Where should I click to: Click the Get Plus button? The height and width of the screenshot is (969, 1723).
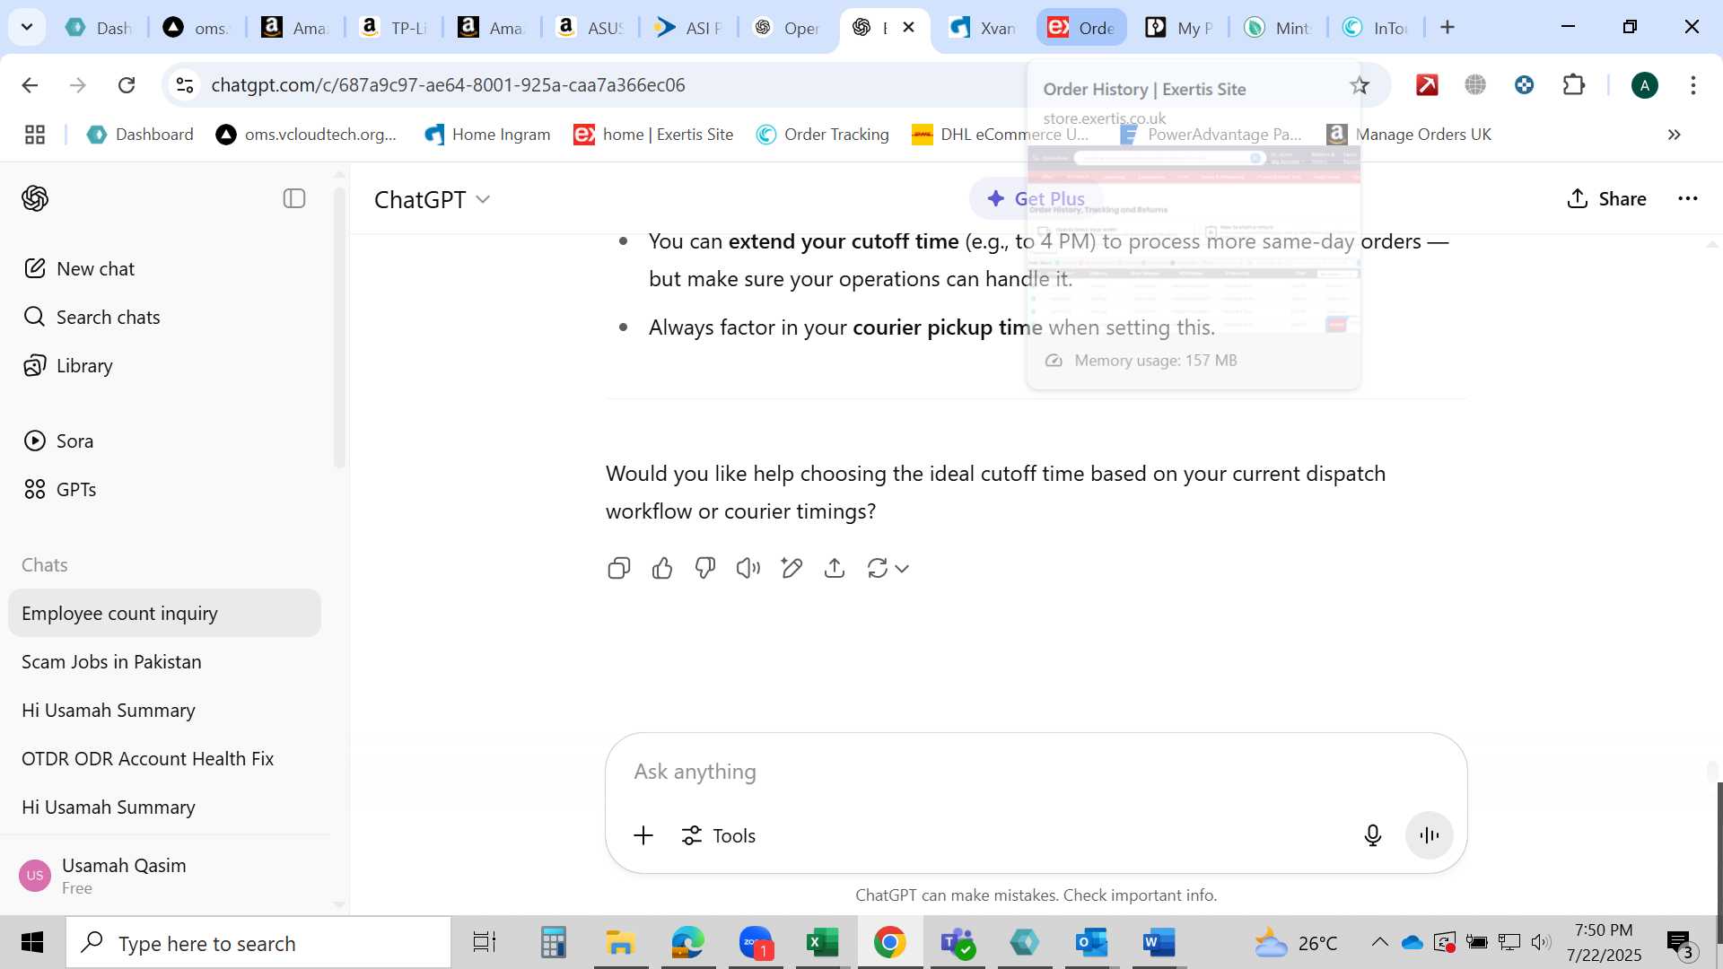1036,198
